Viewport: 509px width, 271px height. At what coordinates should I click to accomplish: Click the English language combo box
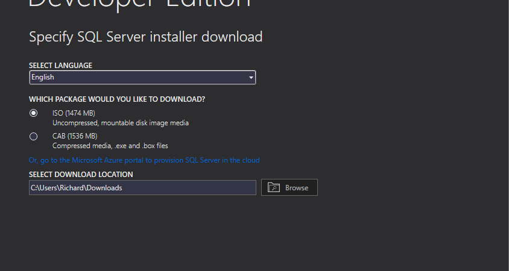[139, 78]
